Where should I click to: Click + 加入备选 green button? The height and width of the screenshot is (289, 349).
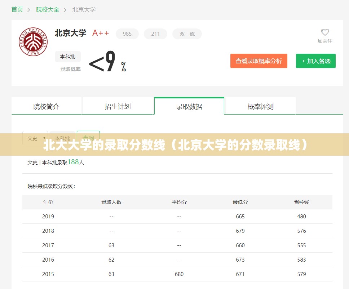pos(315,61)
